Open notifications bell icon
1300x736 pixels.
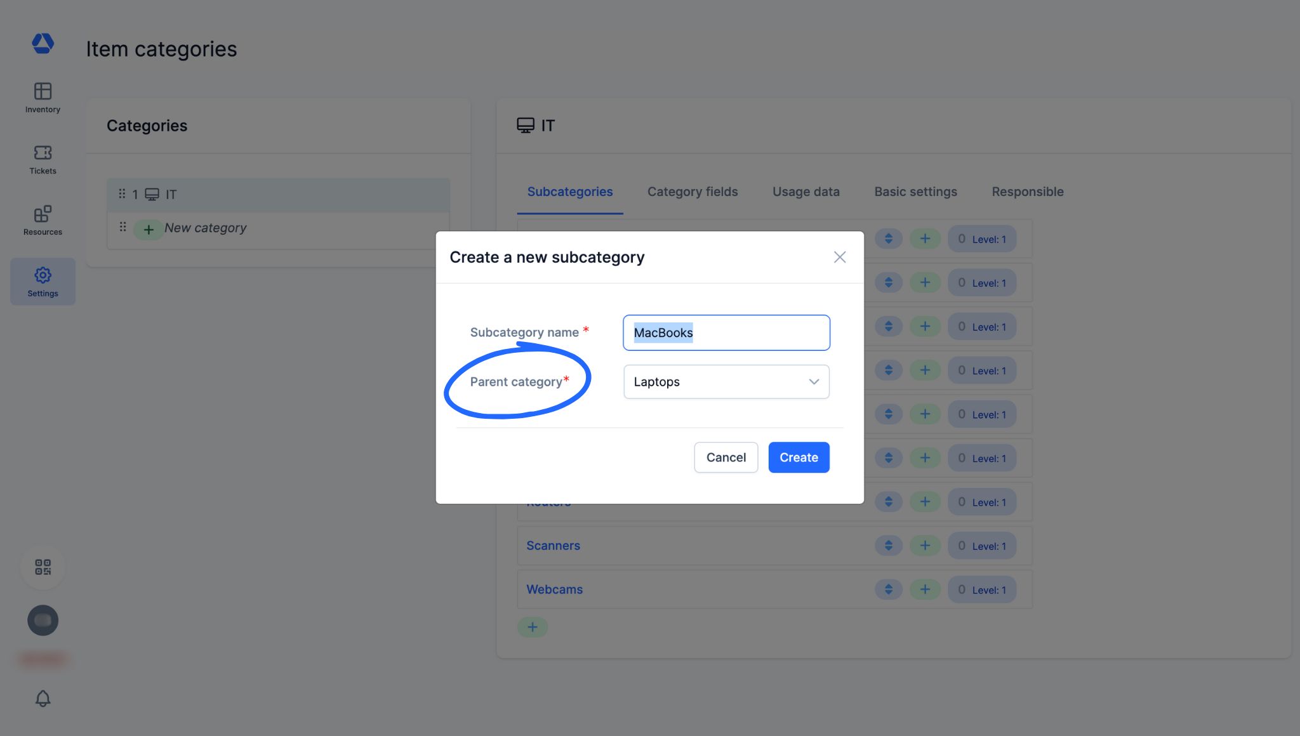coord(43,699)
